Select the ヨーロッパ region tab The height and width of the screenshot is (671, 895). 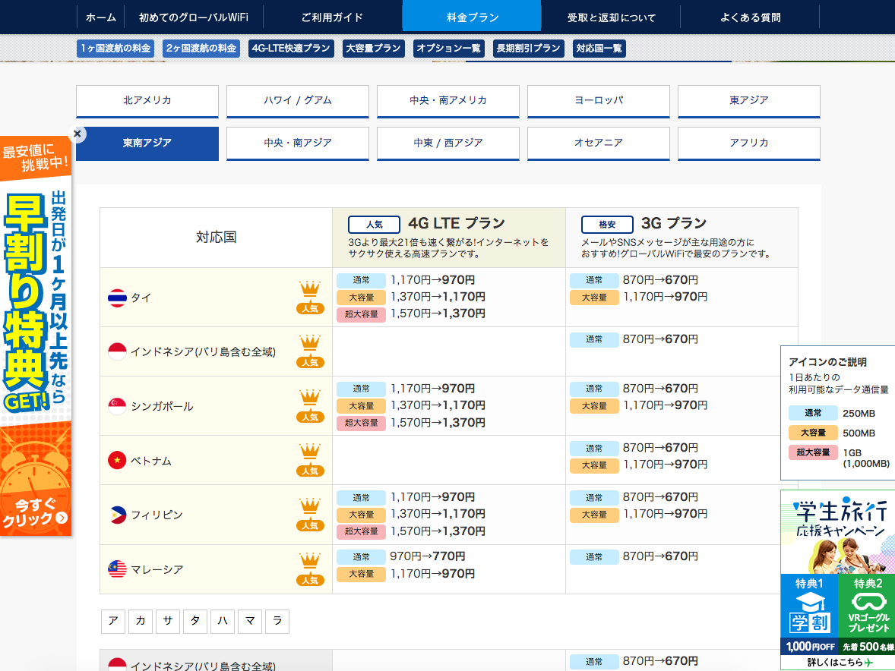pyautogui.click(x=598, y=100)
